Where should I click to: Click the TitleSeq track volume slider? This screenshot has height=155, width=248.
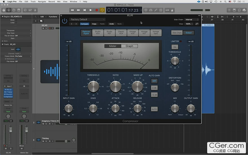63,141
